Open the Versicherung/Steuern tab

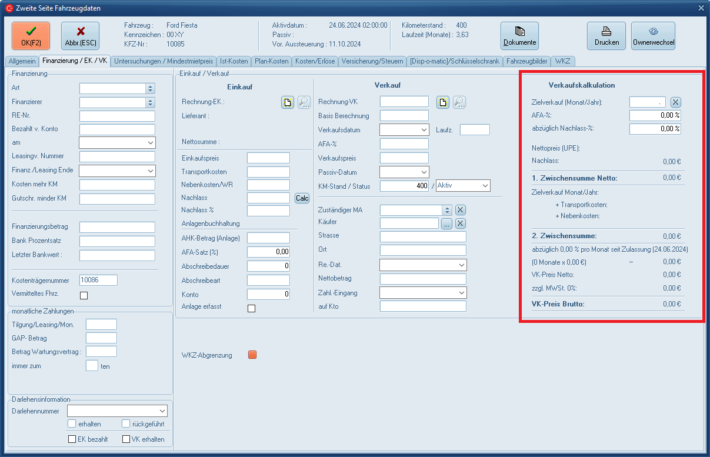pos(372,61)
